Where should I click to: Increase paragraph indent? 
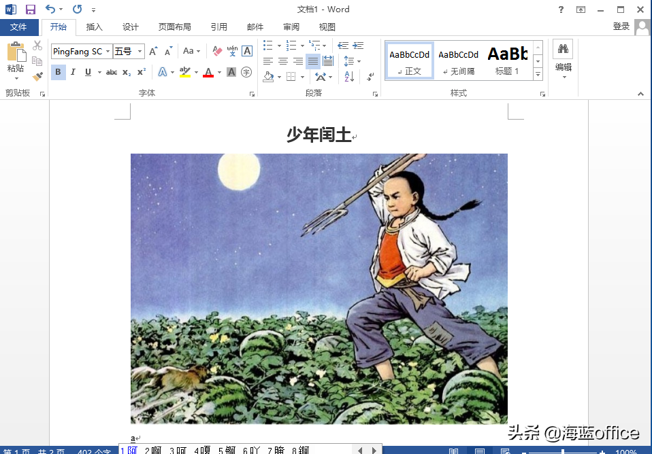358,46
